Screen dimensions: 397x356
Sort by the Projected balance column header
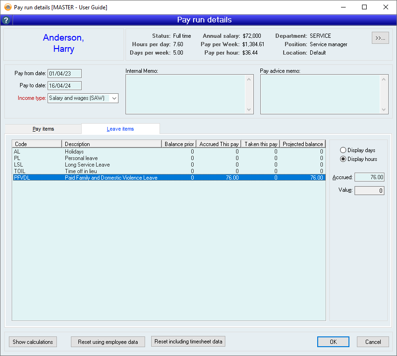[x=303, y=144]
